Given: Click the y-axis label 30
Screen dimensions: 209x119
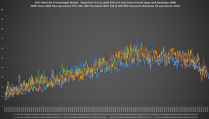Looking at the screenshot, I should pos(2,77).
